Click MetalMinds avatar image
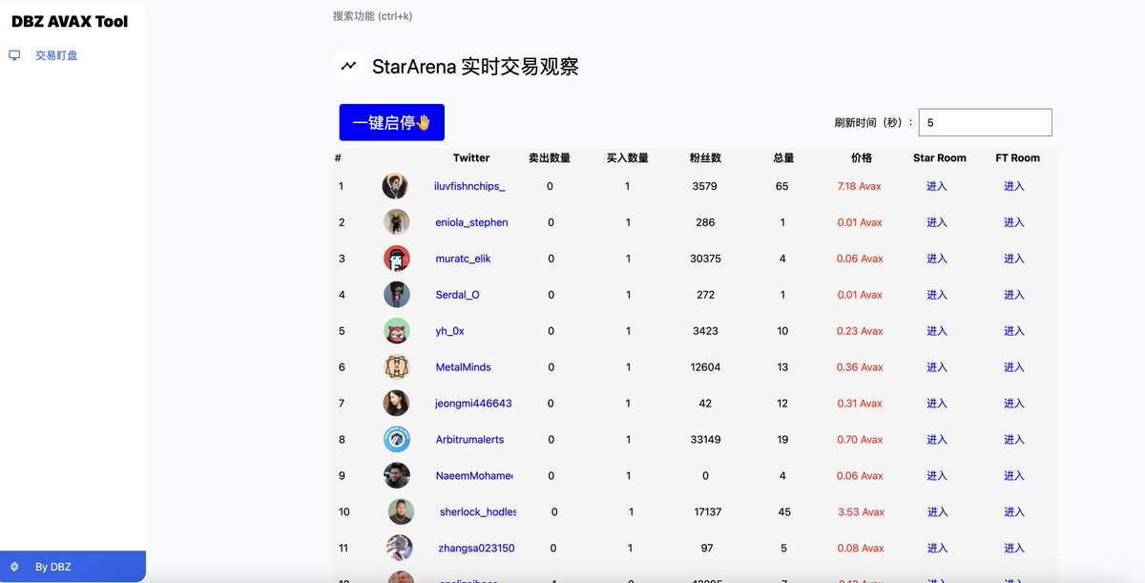Screen dimensions: 1145x583 pyautogui.click(x=397, y=367)
